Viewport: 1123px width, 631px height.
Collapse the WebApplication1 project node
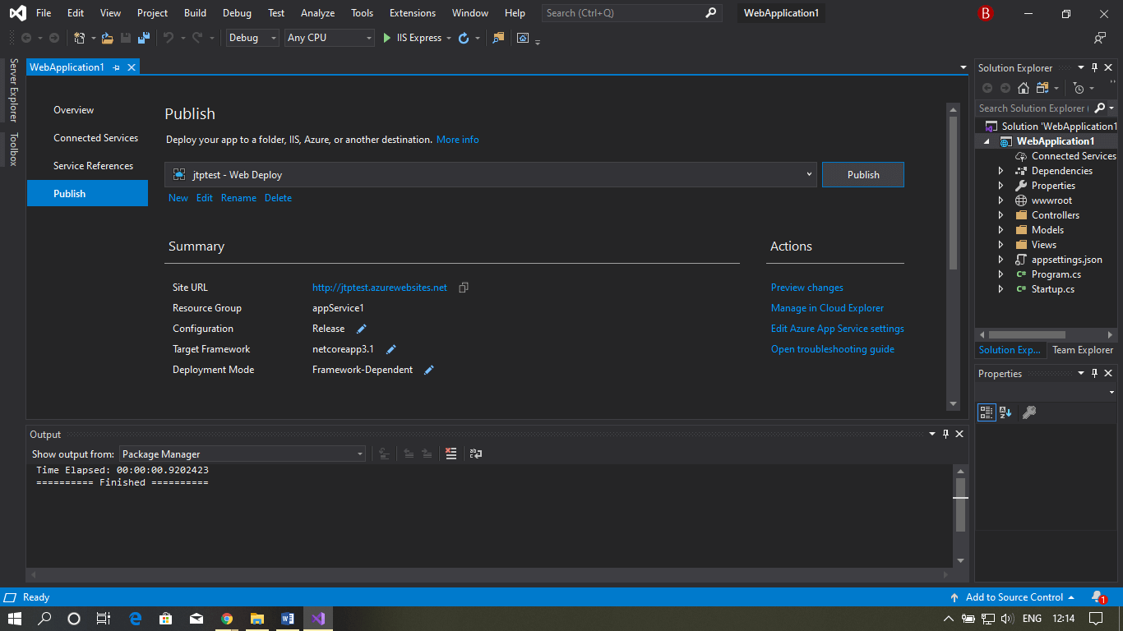986,141
